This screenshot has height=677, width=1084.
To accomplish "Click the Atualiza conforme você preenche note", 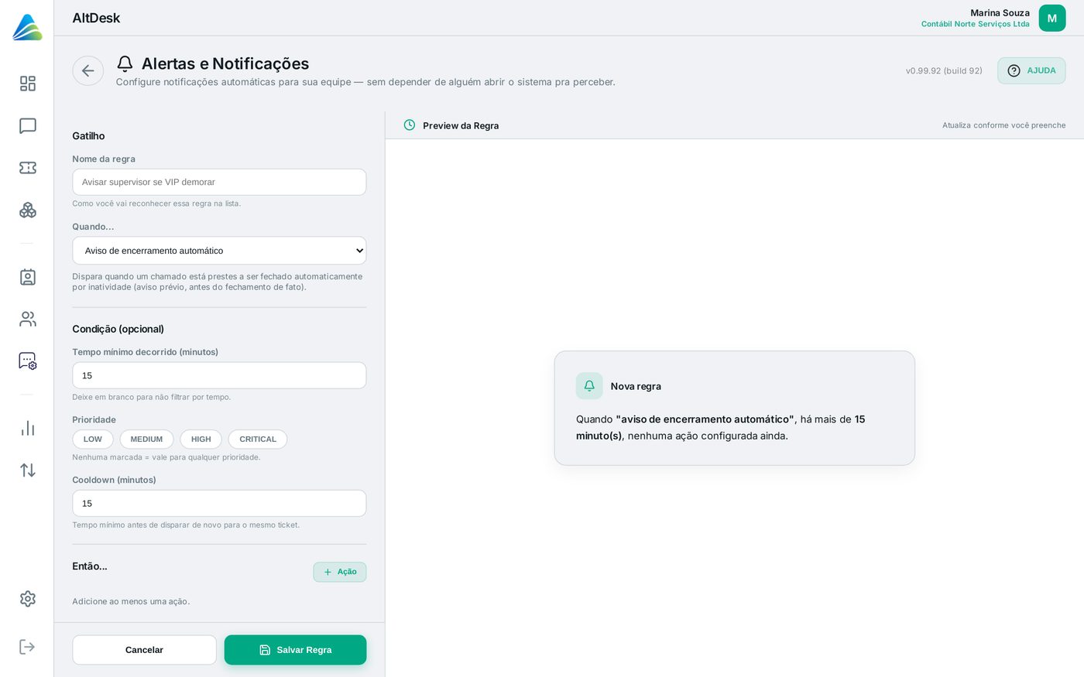I will pyautogui.click(x=1003, y=125).
